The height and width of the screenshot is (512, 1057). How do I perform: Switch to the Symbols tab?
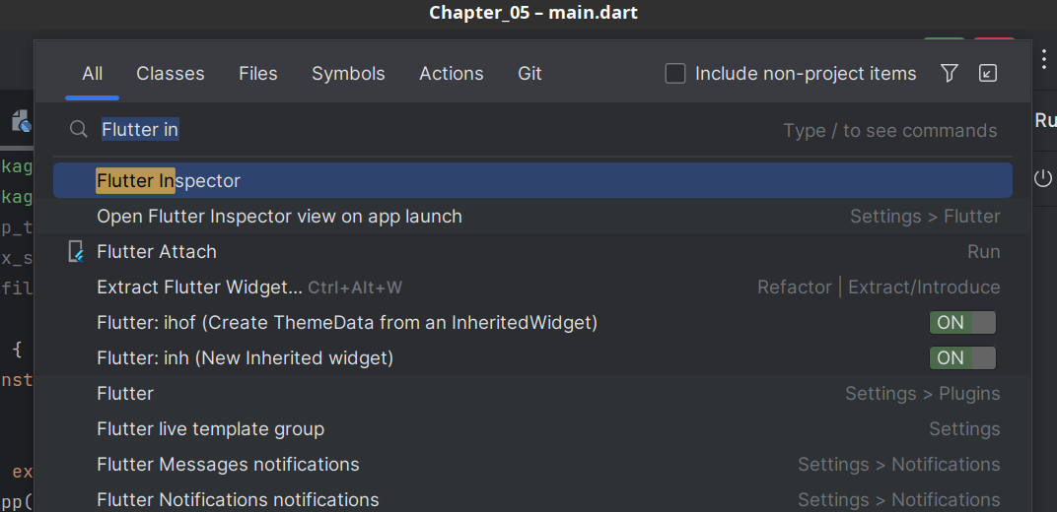348,73
